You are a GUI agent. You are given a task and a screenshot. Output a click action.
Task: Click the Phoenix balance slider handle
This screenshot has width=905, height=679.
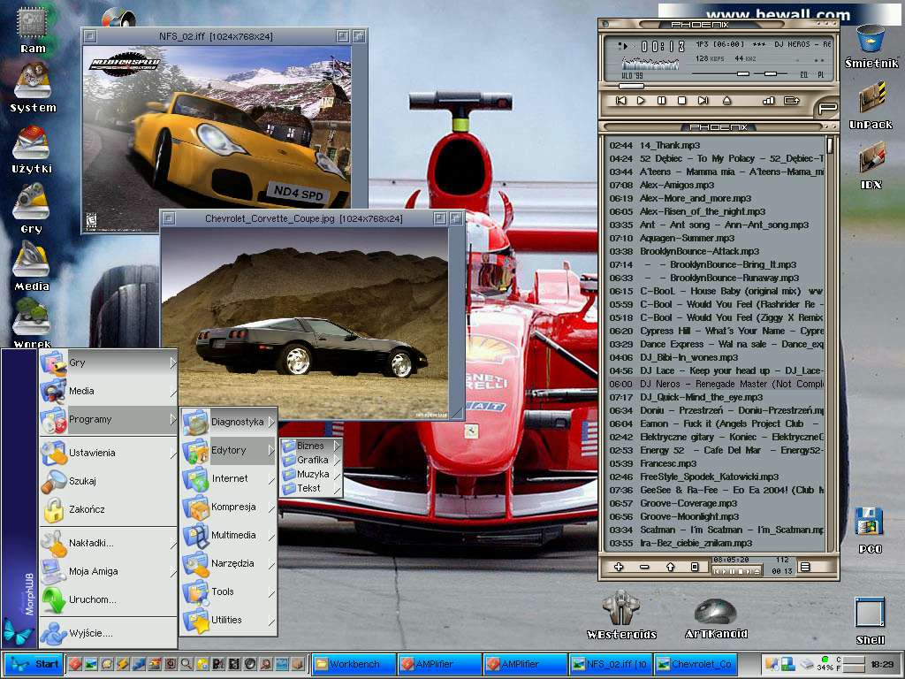point(770,74)
